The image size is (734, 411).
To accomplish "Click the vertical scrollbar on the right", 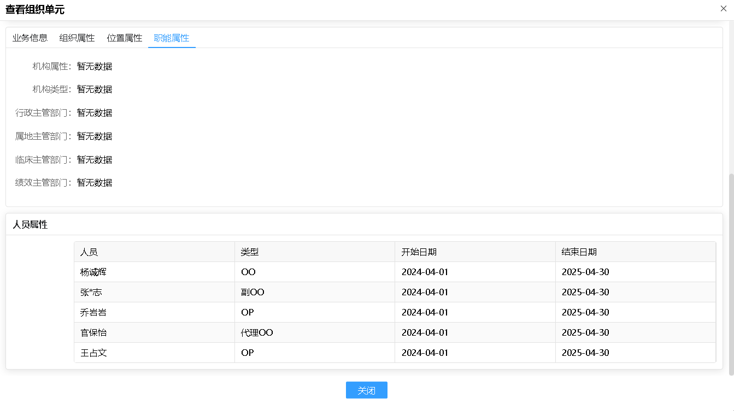I will [731, 273].
